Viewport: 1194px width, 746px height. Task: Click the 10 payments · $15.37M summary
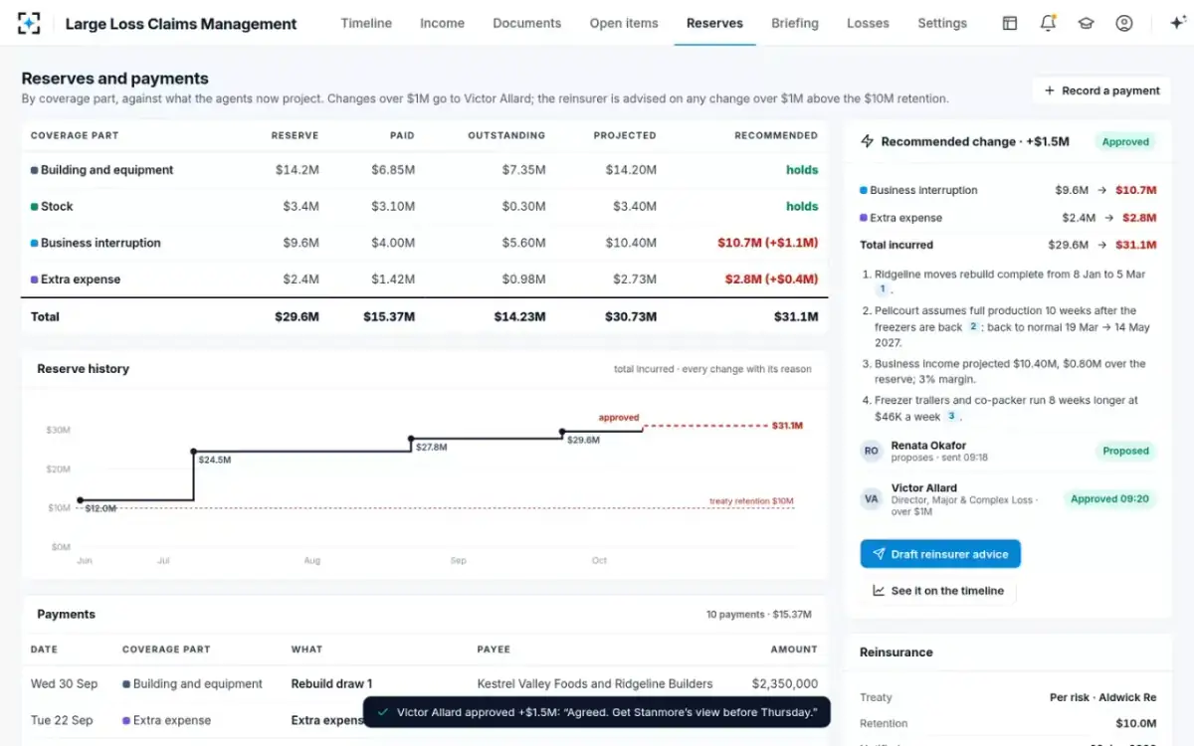pos(759,615)
